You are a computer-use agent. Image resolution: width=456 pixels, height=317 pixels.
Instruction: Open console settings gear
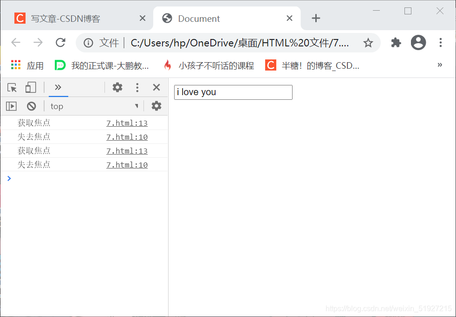tap(156, 106)
